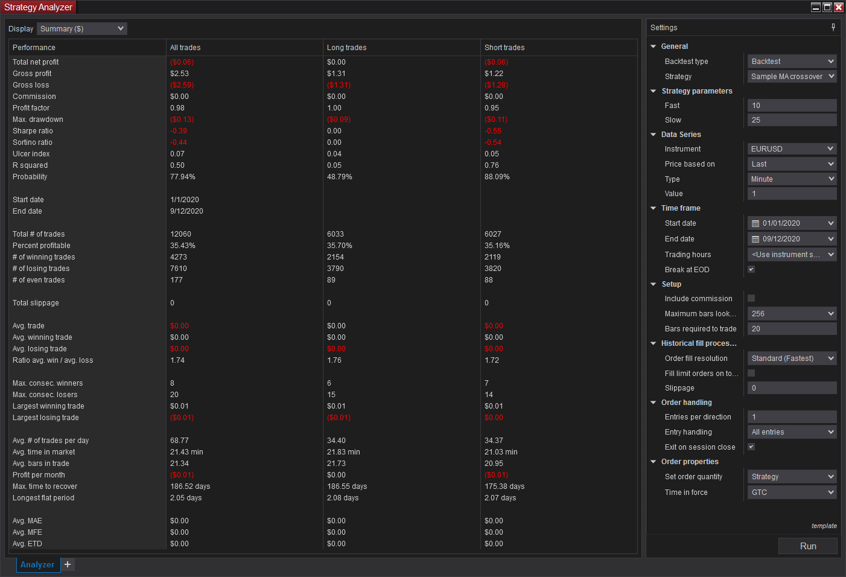Open the Time in force dropdown

coord(792,493)
